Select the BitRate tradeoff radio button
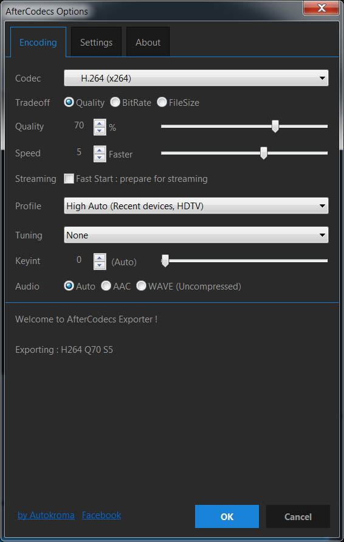 click(115, 102)
